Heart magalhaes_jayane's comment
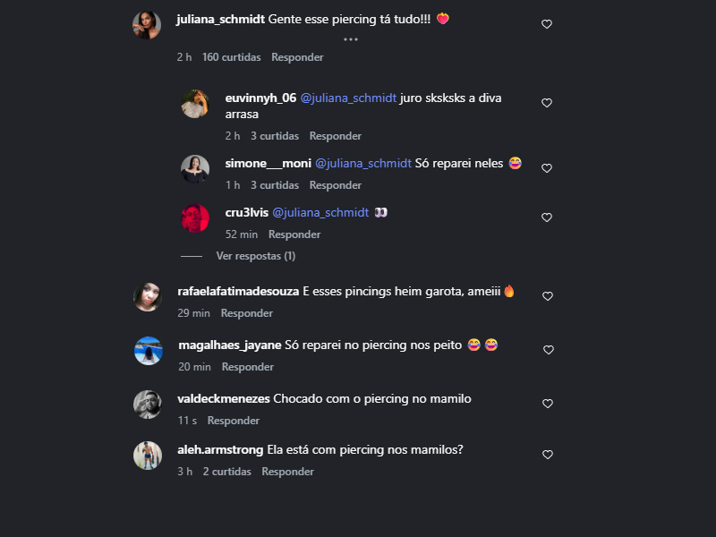The height and width of the screenshot is (537, 716). (549, 350)
